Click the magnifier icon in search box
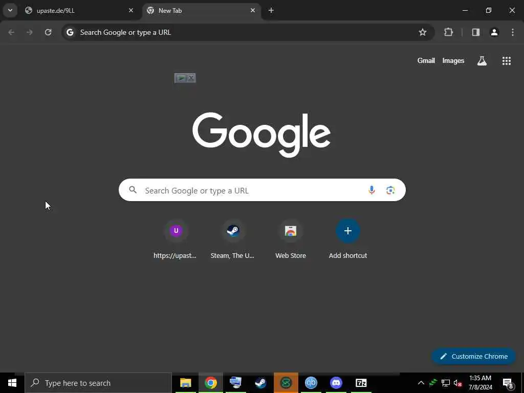Screen dimensions: 524x393 click(x=133, y=190)
